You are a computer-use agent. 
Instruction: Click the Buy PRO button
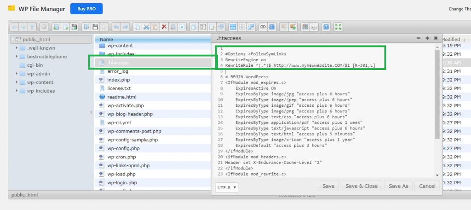[86, 9]
